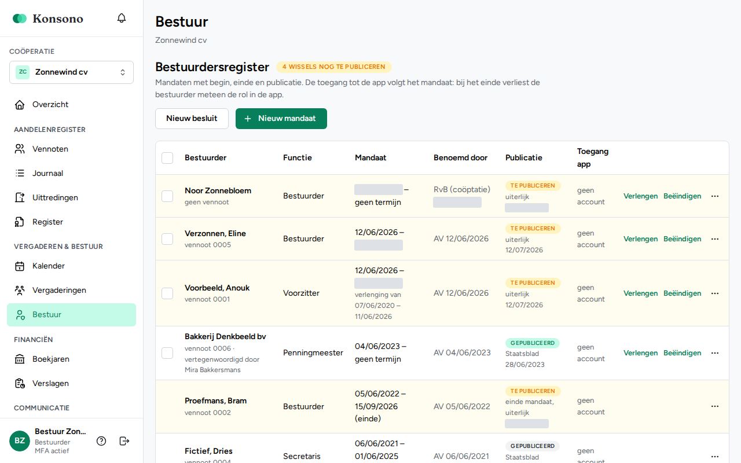Click Verlengen for Voorbeeld, Anouk

pos(640,293)
